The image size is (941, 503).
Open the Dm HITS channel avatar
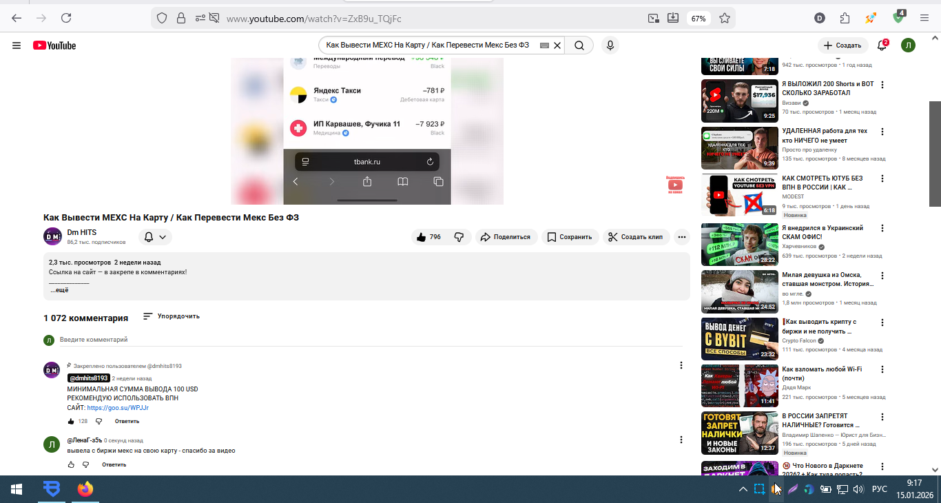tap(52, 236)
